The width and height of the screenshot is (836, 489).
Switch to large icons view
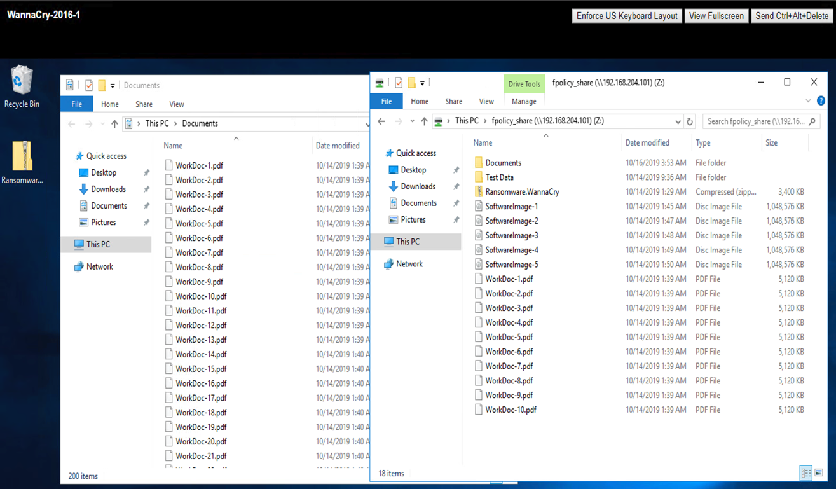819,473
